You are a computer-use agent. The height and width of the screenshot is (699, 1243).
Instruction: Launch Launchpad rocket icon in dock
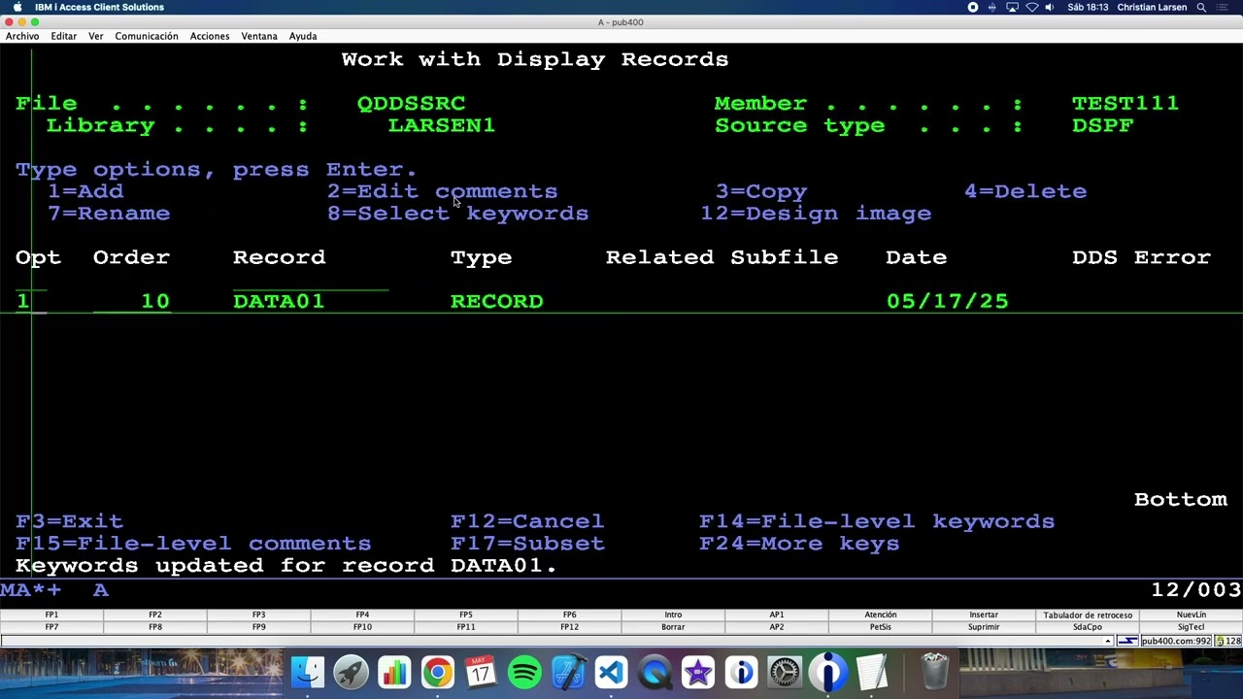point(351,672)
